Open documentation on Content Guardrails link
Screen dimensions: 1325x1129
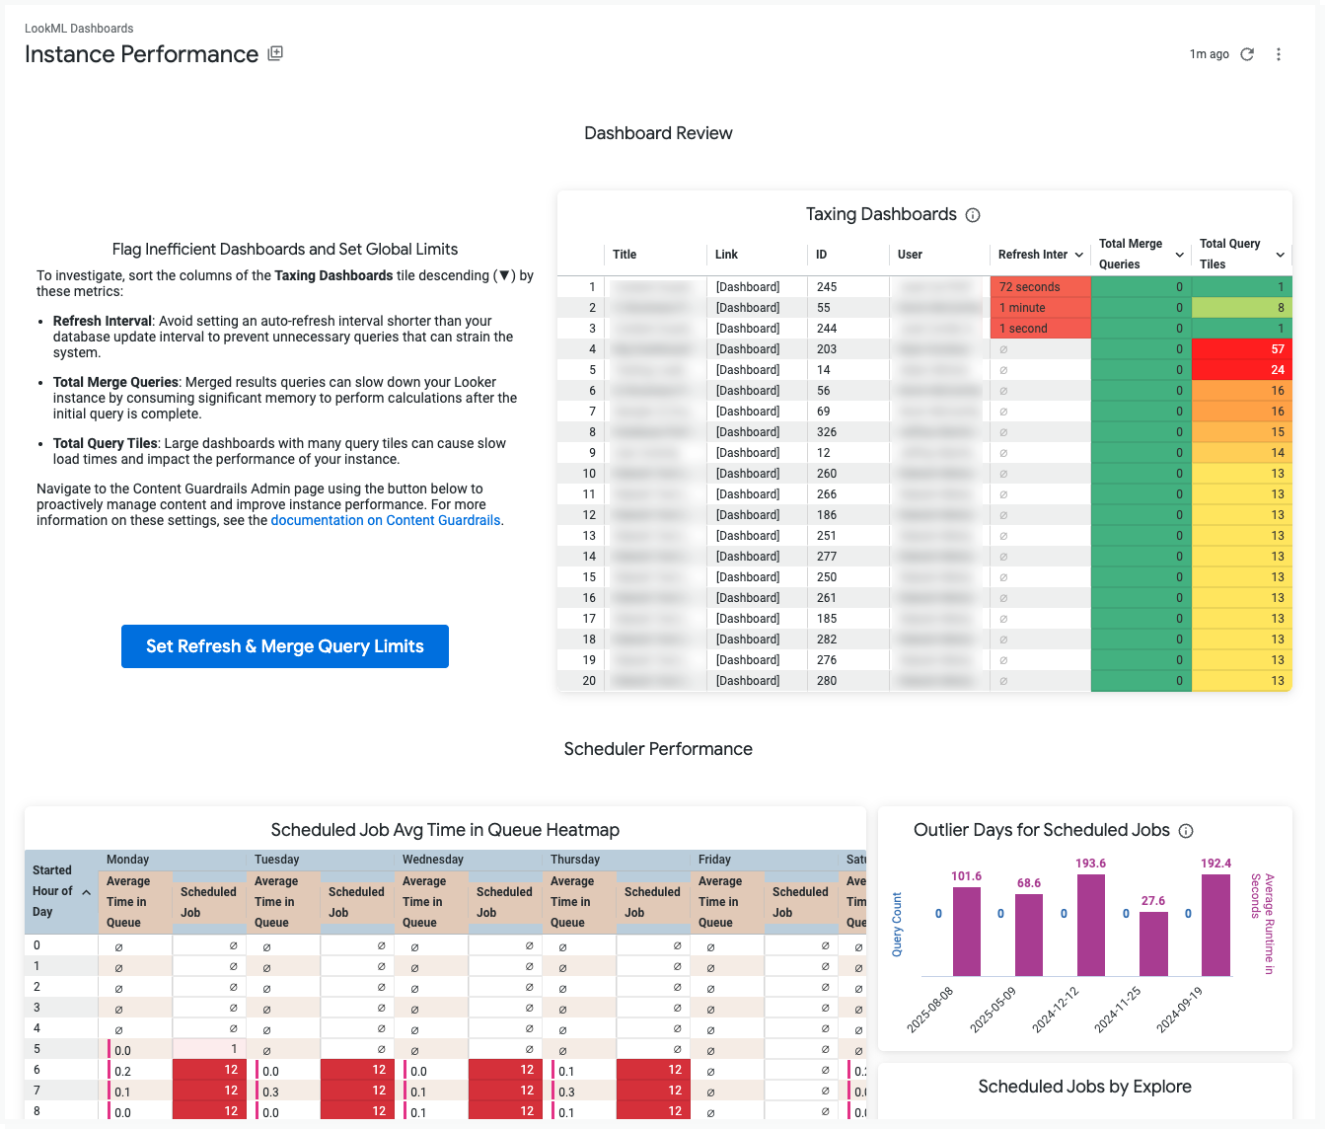click(x=386, y=520)
